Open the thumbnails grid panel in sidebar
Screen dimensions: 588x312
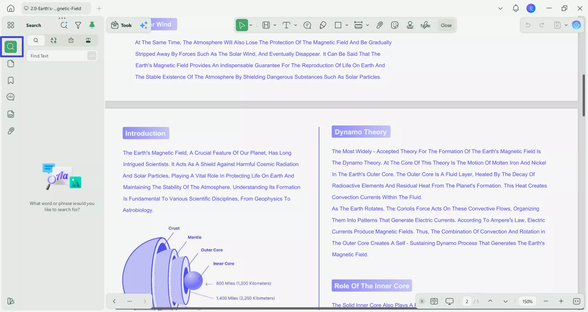11,25
